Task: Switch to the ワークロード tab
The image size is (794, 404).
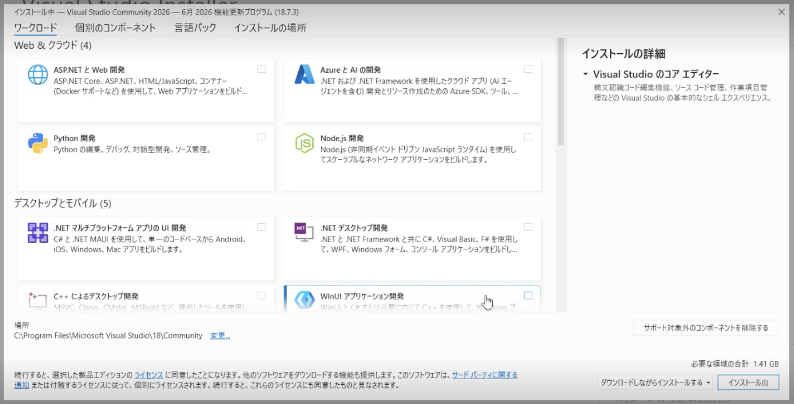Action: point(35,28)
